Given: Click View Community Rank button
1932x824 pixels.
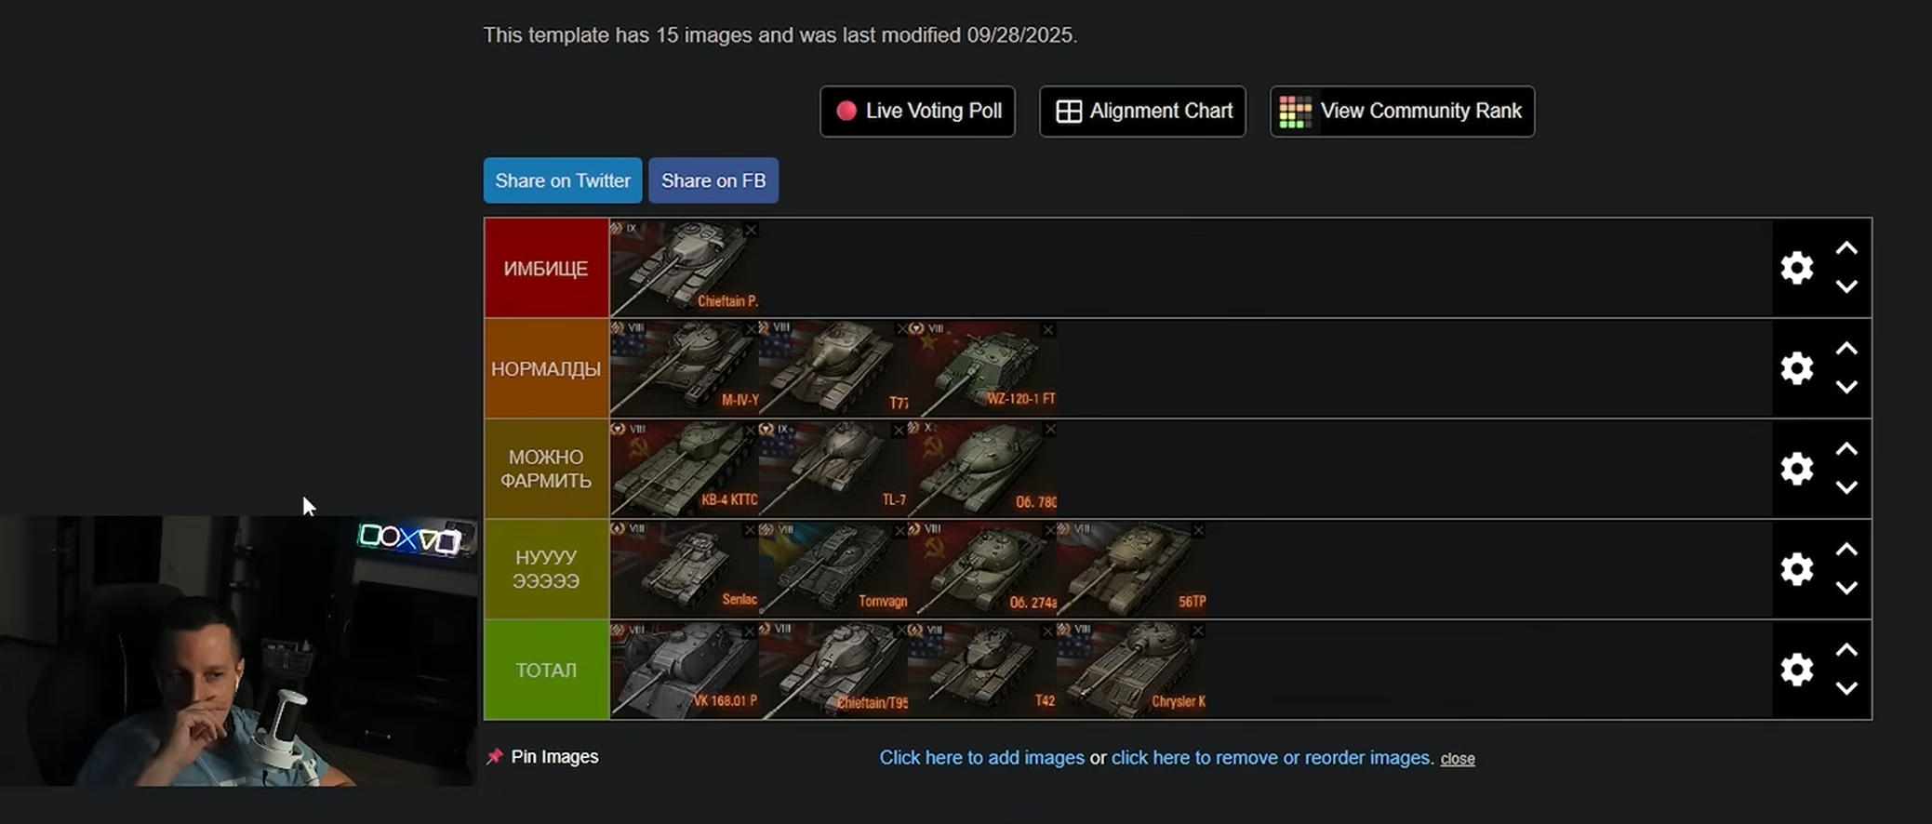Looking at the screenshot, I should [x=1402, y=112].
